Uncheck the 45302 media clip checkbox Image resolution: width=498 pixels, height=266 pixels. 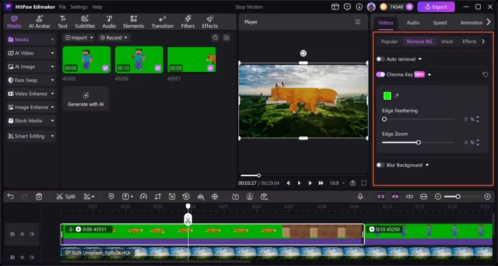click(x=106, y=68)
